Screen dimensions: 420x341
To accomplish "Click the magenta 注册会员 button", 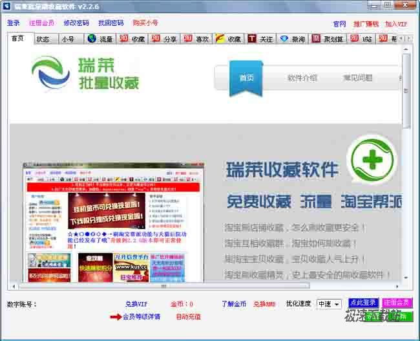I will tap(397, 303).
